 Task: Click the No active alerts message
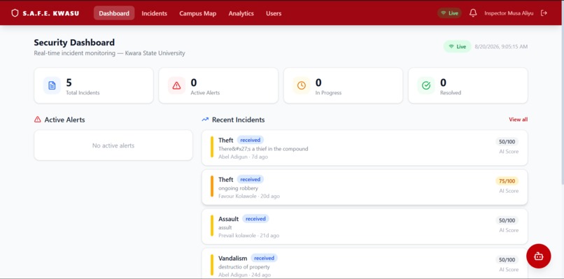tap(113, 145)
